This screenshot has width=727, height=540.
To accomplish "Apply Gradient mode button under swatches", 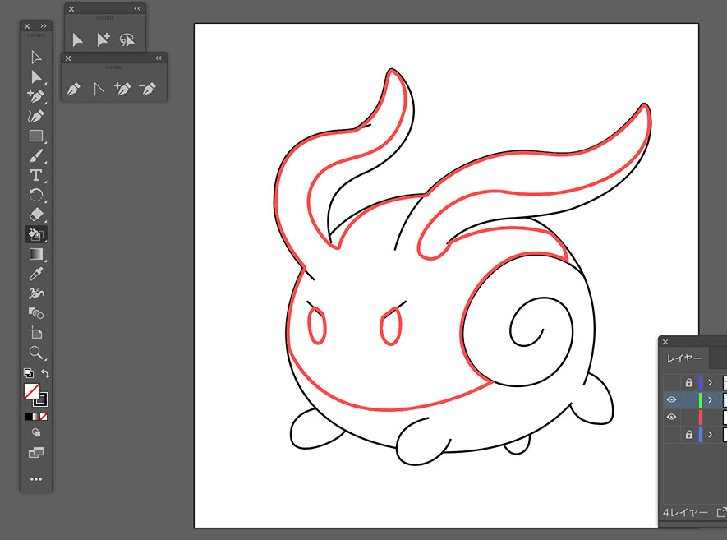I will point(35,417).
